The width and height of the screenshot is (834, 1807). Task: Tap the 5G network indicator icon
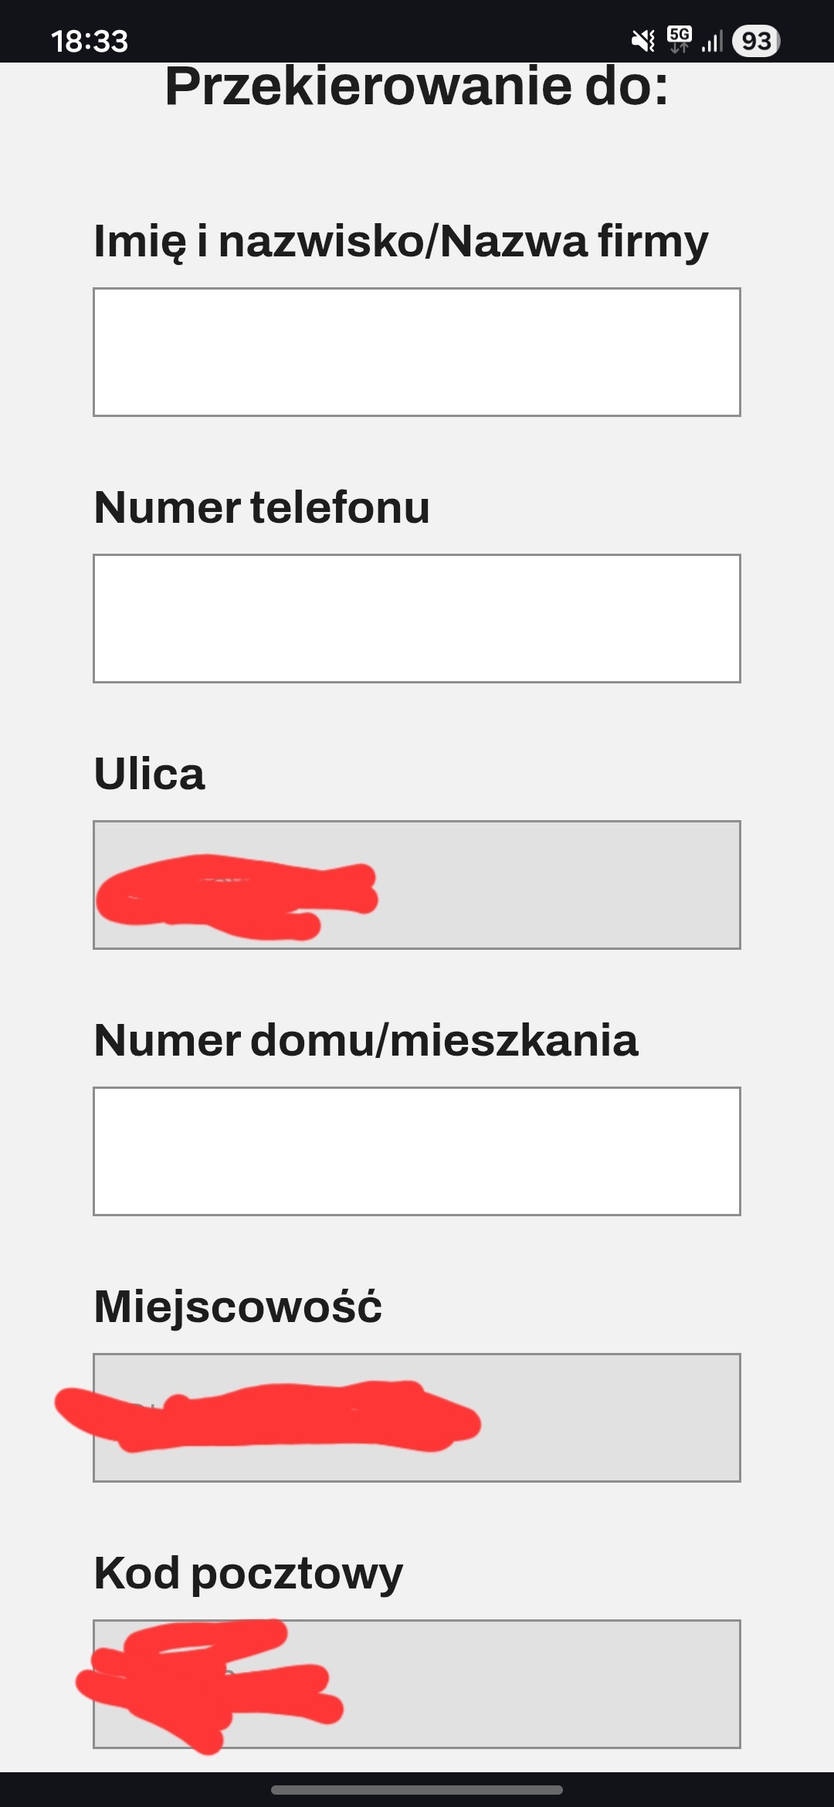coord(680,39)
